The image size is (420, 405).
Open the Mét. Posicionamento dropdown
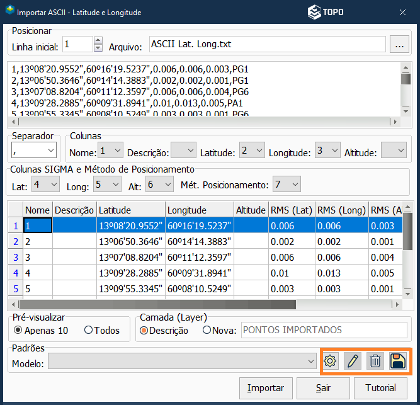click(295, 185)
